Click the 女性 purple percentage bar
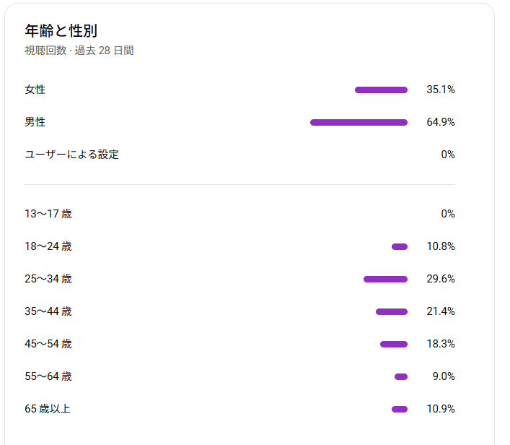Image resolution: width=510 pixels, height=445 pixels. 381,90
